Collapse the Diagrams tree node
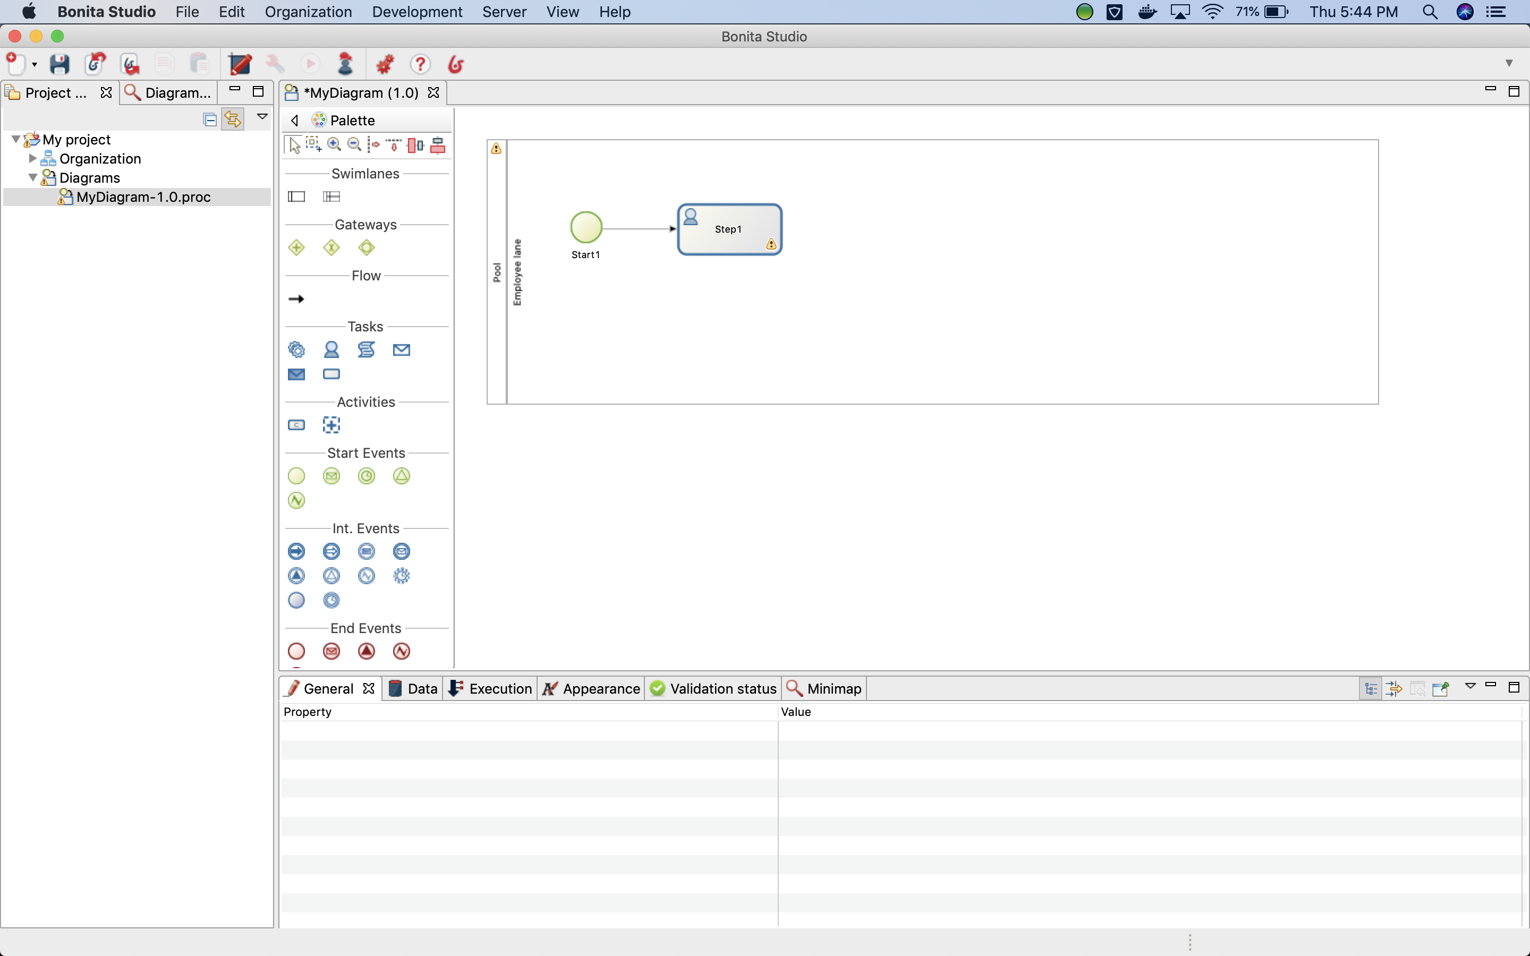 click(x=32, y=178)
